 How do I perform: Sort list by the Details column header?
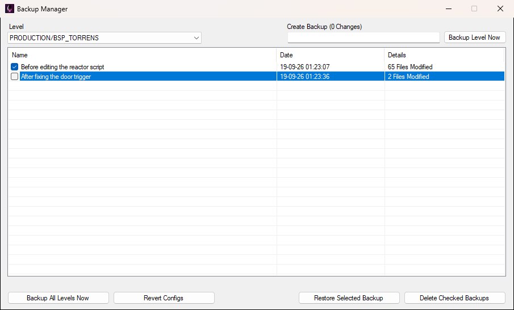coord(444,55)
